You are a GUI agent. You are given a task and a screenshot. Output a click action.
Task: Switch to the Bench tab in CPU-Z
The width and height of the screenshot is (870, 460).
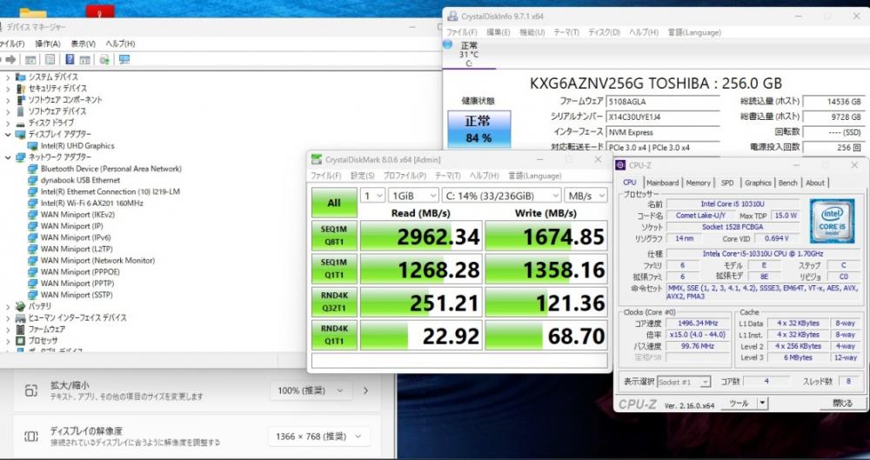788,183
